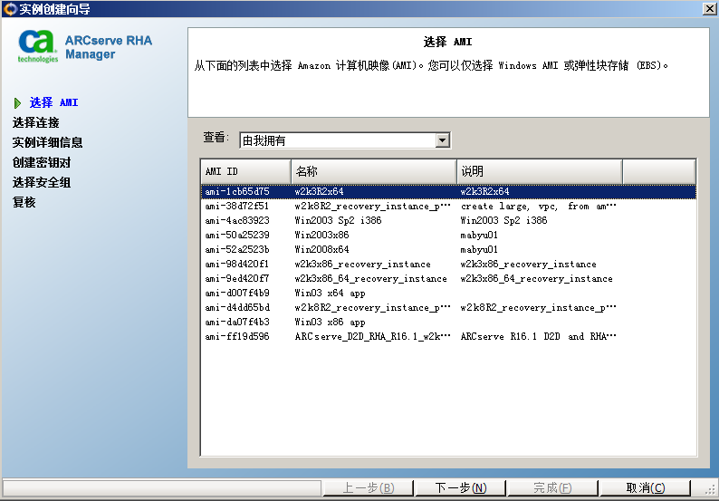Image resolution: width=719 pixels, height=501 pixels.
Task: Click the wizard title bar icon
Action: click(9, 9)
